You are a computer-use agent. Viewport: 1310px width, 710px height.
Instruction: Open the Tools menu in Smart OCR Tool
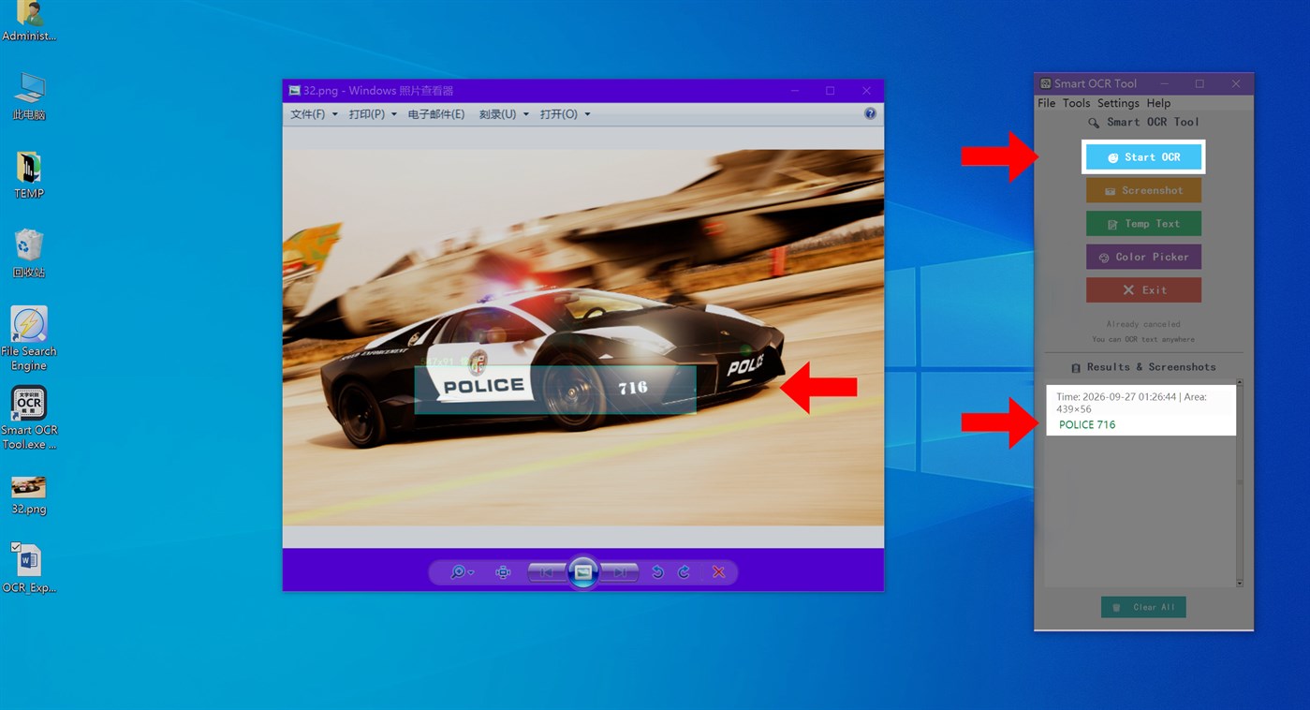tap(1076, 103)
